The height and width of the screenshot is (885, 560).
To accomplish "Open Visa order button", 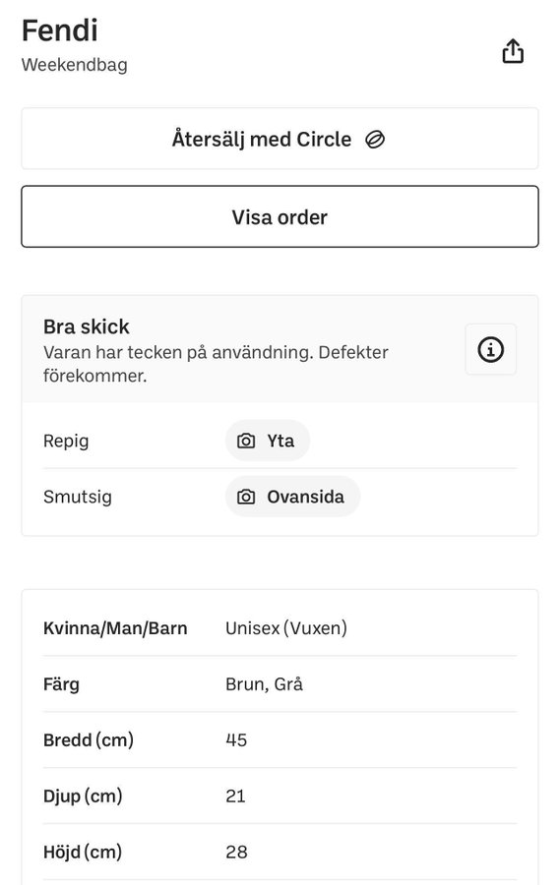I will 280,216.
